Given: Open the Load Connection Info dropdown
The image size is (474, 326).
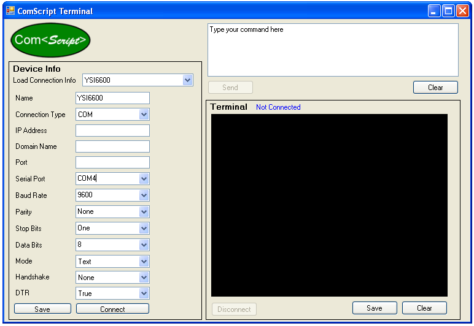Looking at the screenshot, I should (x=187, y=80).
